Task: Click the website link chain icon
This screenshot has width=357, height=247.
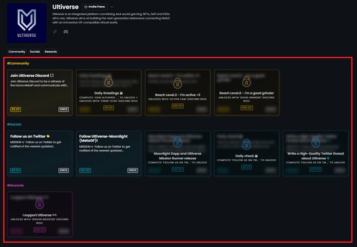Action: [55, 32]
